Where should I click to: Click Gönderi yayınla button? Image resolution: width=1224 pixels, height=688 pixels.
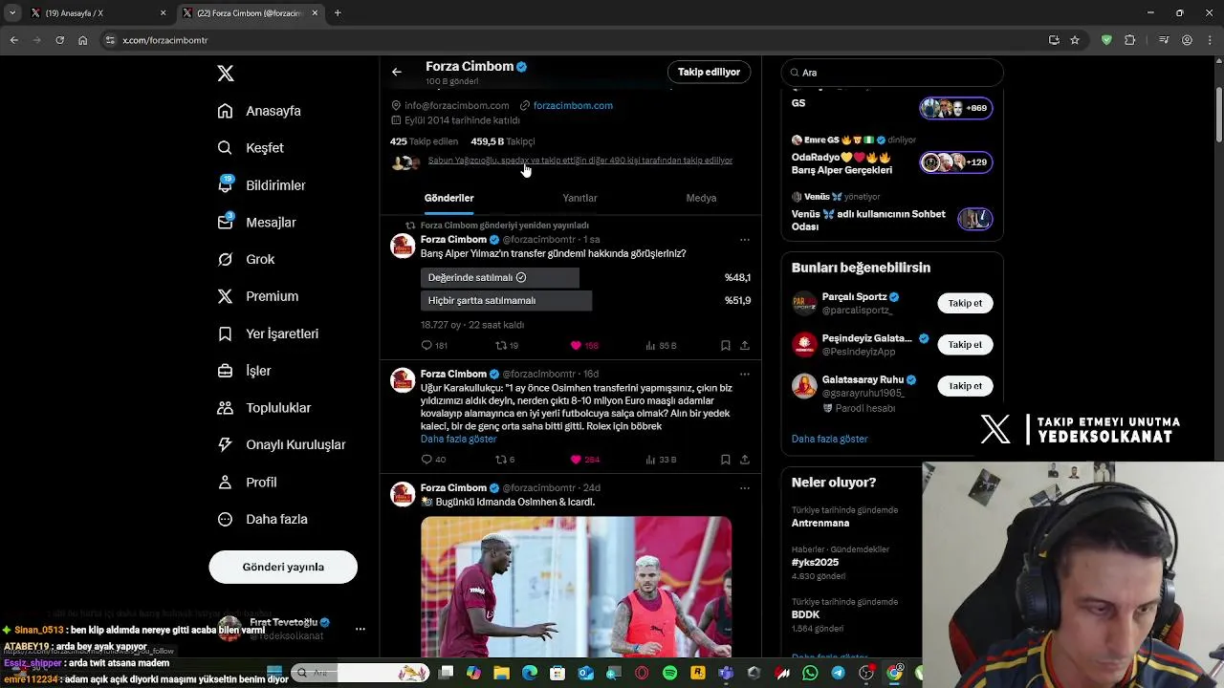point(283,567)
